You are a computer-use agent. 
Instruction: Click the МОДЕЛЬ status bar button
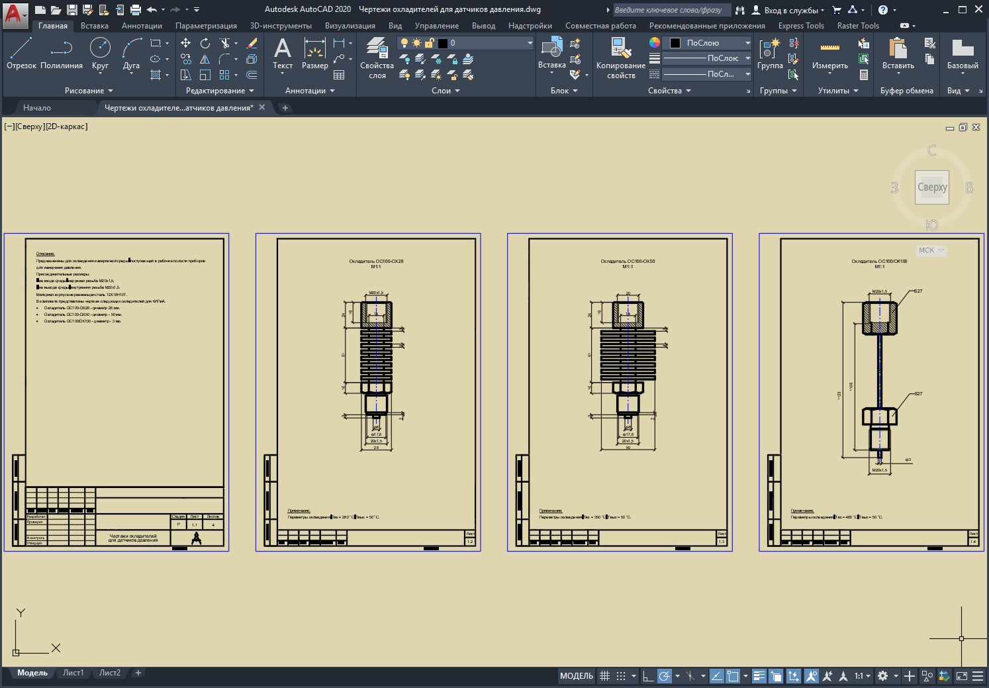[x=576, y=676]
